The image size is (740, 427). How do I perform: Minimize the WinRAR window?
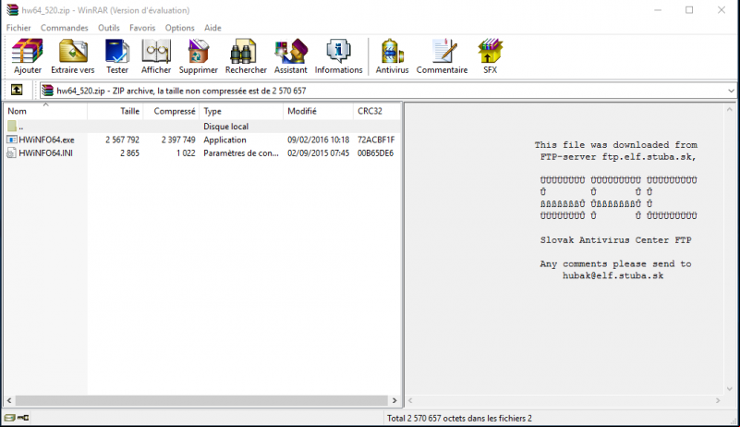coord(658,10)
